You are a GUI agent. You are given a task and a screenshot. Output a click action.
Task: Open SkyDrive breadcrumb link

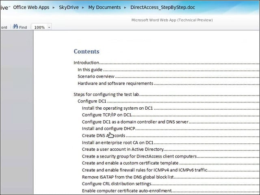pos(69,7)
